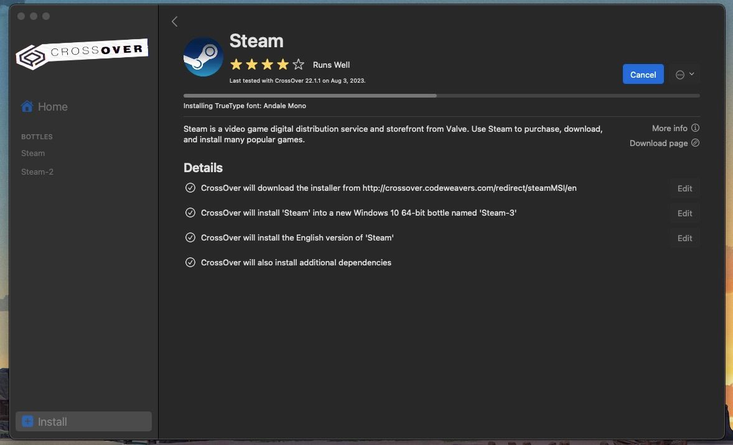
Task: Edit the bottle name Steam-3
Action: pos(684,213)
